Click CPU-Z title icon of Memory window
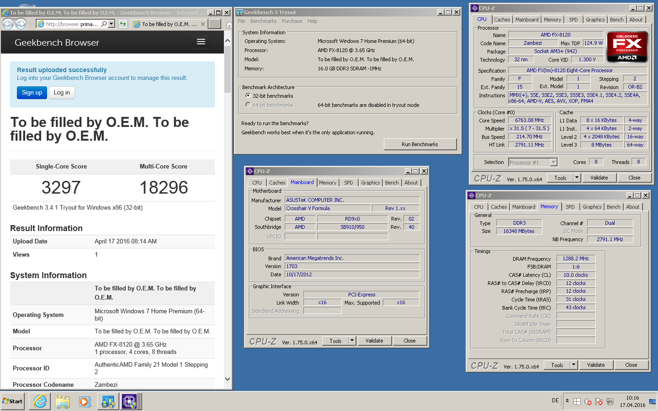 (472, 195)
